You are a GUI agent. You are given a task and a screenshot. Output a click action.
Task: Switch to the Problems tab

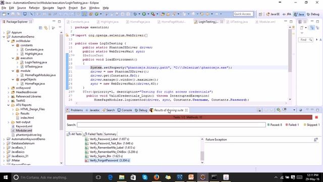(x=75, y=110)
